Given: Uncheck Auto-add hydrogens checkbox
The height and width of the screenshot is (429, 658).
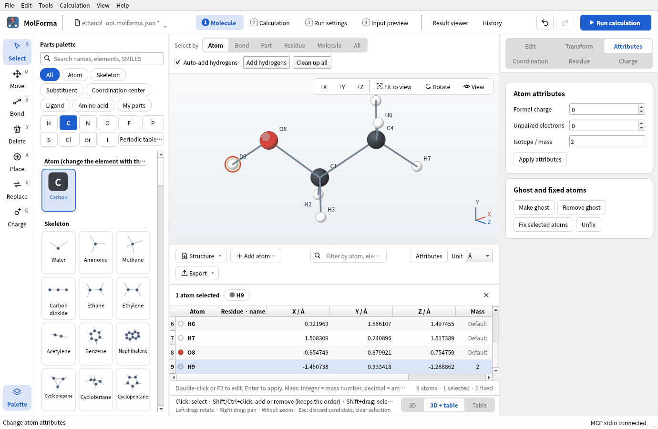Looking at the screenshot, I should 178,62.
